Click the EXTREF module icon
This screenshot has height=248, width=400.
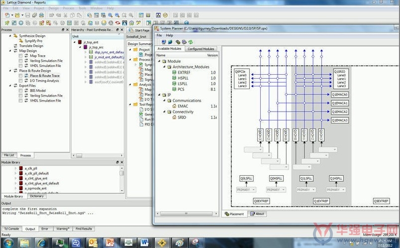tap(175, 72)
